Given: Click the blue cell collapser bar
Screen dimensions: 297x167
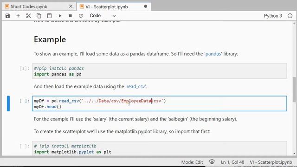Looking at the screenshot, I should (8, 103).
